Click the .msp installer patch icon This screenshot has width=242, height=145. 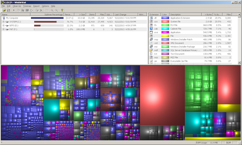point(151,39)
